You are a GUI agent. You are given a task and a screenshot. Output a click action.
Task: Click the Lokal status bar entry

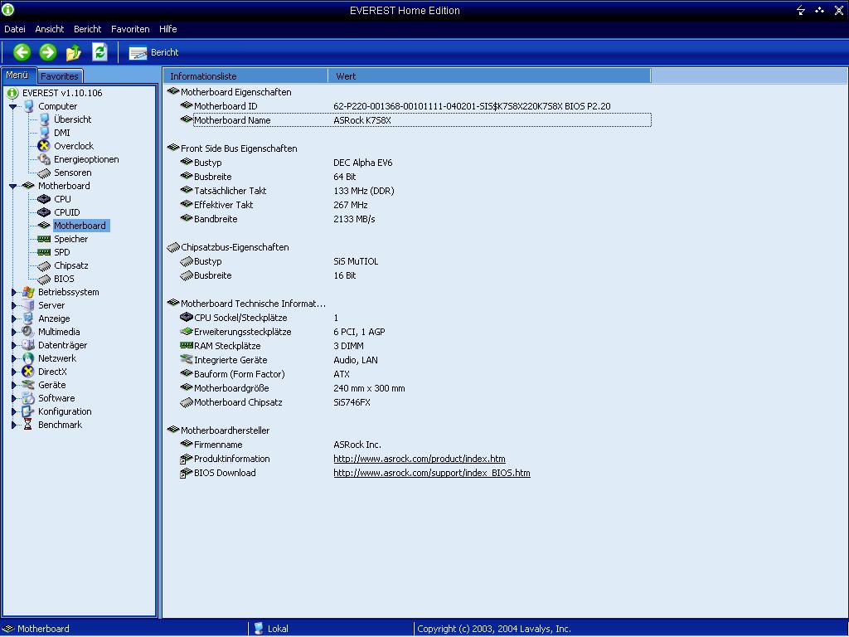(x=278, y=629)
